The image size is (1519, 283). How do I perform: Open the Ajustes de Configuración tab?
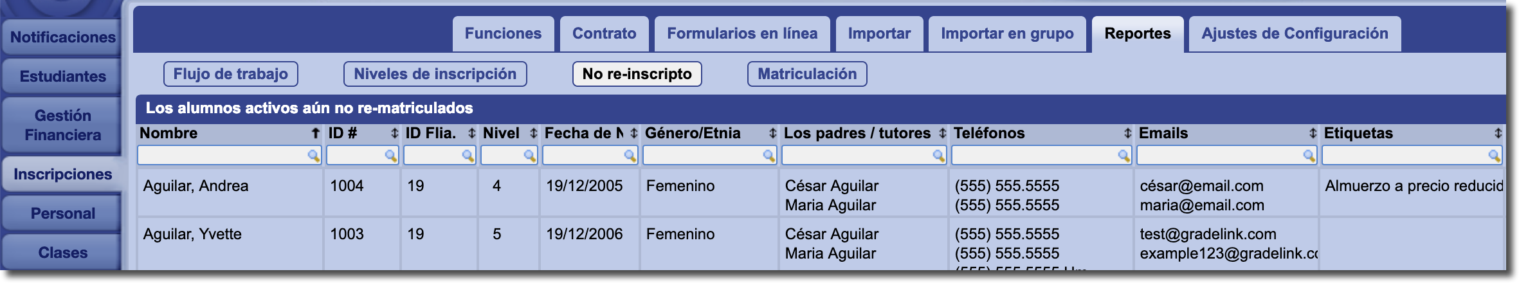click(x=1295, y=34)
